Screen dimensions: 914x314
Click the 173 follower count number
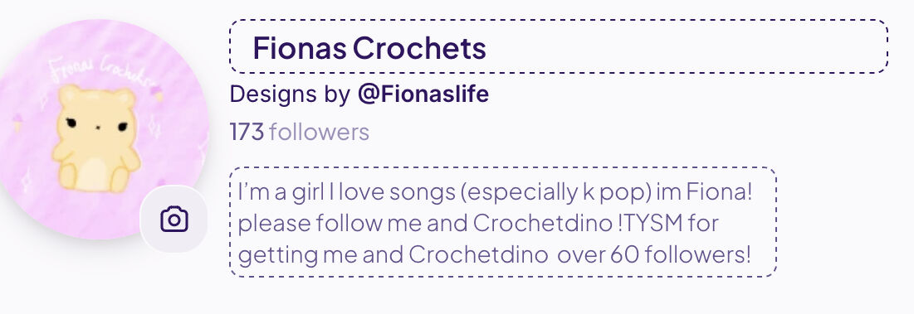point(247,132)
